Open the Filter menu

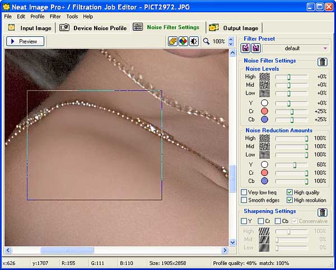click(55, 16)
